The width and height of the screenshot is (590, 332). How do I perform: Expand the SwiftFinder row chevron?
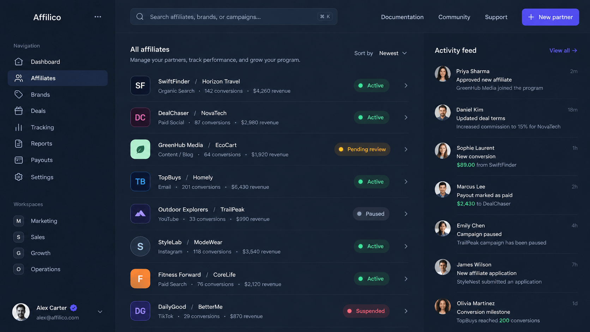[406, 85]
